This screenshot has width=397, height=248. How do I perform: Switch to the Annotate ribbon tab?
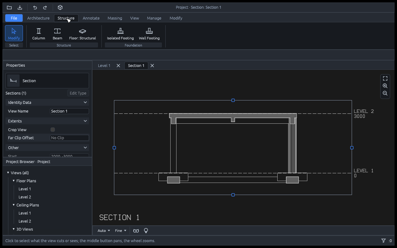(91, 18)
